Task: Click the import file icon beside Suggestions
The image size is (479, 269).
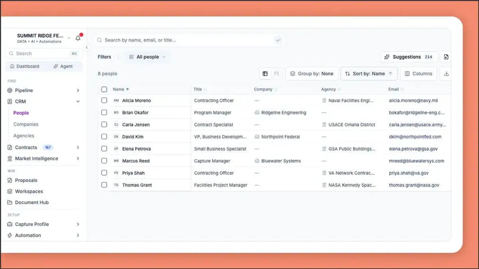Action: click(x=446, y=57)
